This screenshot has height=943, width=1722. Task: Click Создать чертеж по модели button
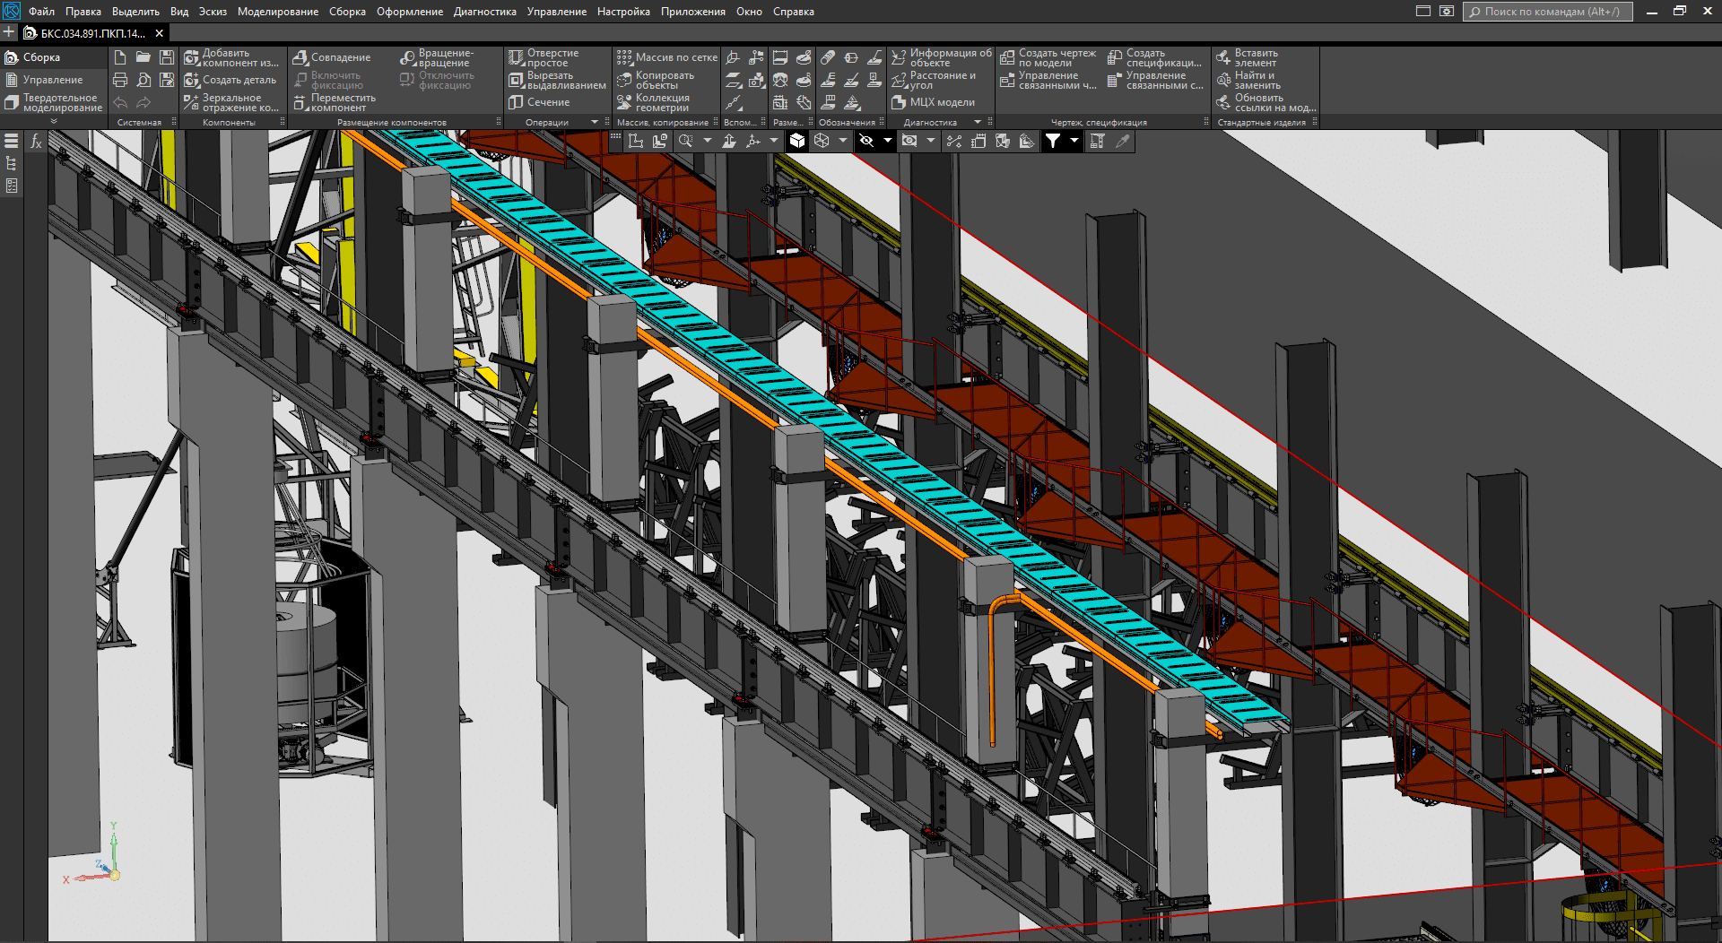tap(1048, 57)
